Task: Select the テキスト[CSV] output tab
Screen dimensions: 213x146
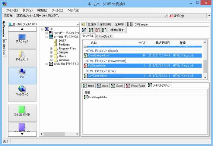Action: click(159, 85)
